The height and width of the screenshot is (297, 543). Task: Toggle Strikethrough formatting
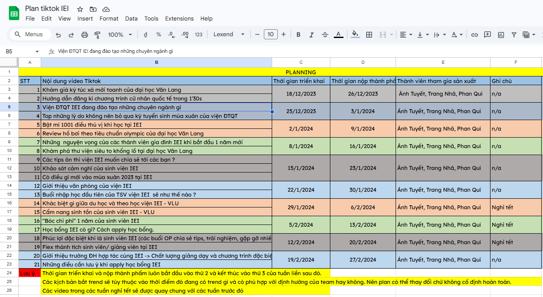[325, 35]
